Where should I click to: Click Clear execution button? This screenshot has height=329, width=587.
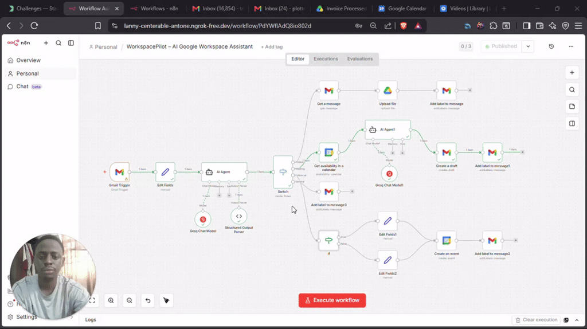pos(536,320)
